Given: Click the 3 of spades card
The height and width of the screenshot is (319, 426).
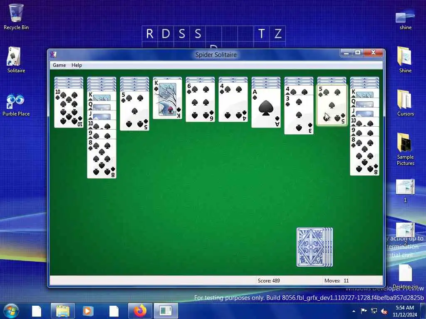Looking at the screenshot, I should [x=299, y=115].
